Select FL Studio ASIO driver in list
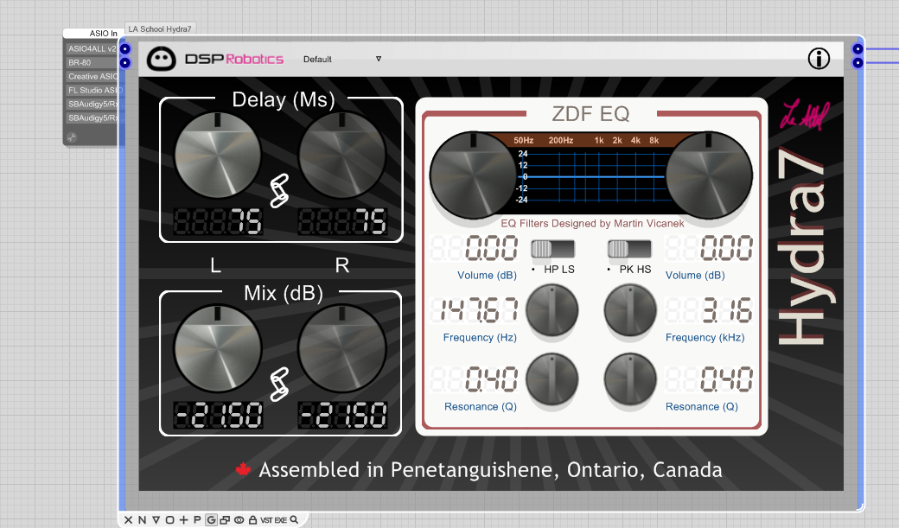 (92, 90)
